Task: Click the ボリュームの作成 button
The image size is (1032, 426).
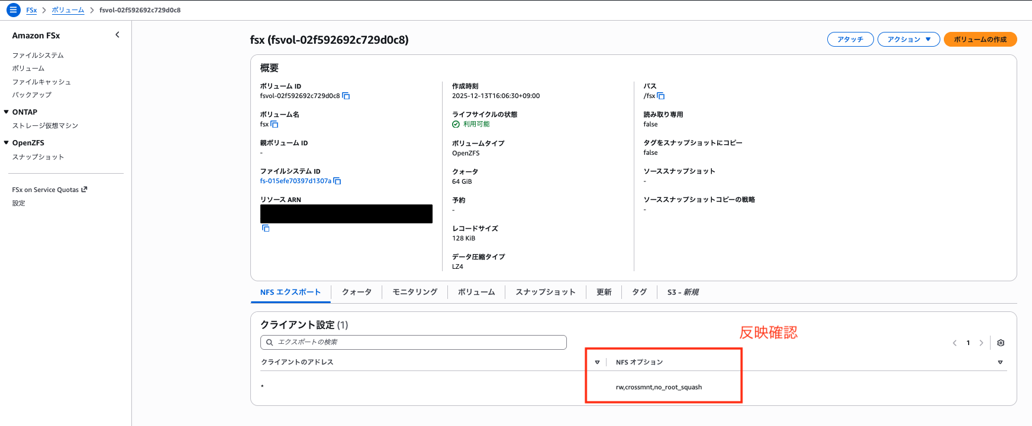Action: (980, 40)
